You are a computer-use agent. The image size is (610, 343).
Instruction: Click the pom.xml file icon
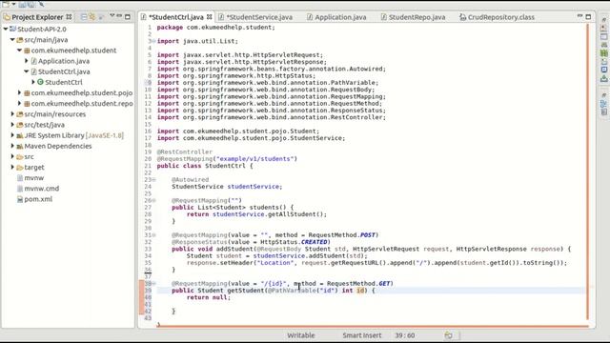click(20, 199)
